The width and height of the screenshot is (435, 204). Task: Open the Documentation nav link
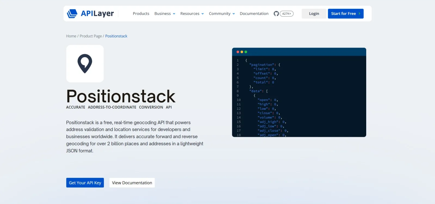coord(254,14)
